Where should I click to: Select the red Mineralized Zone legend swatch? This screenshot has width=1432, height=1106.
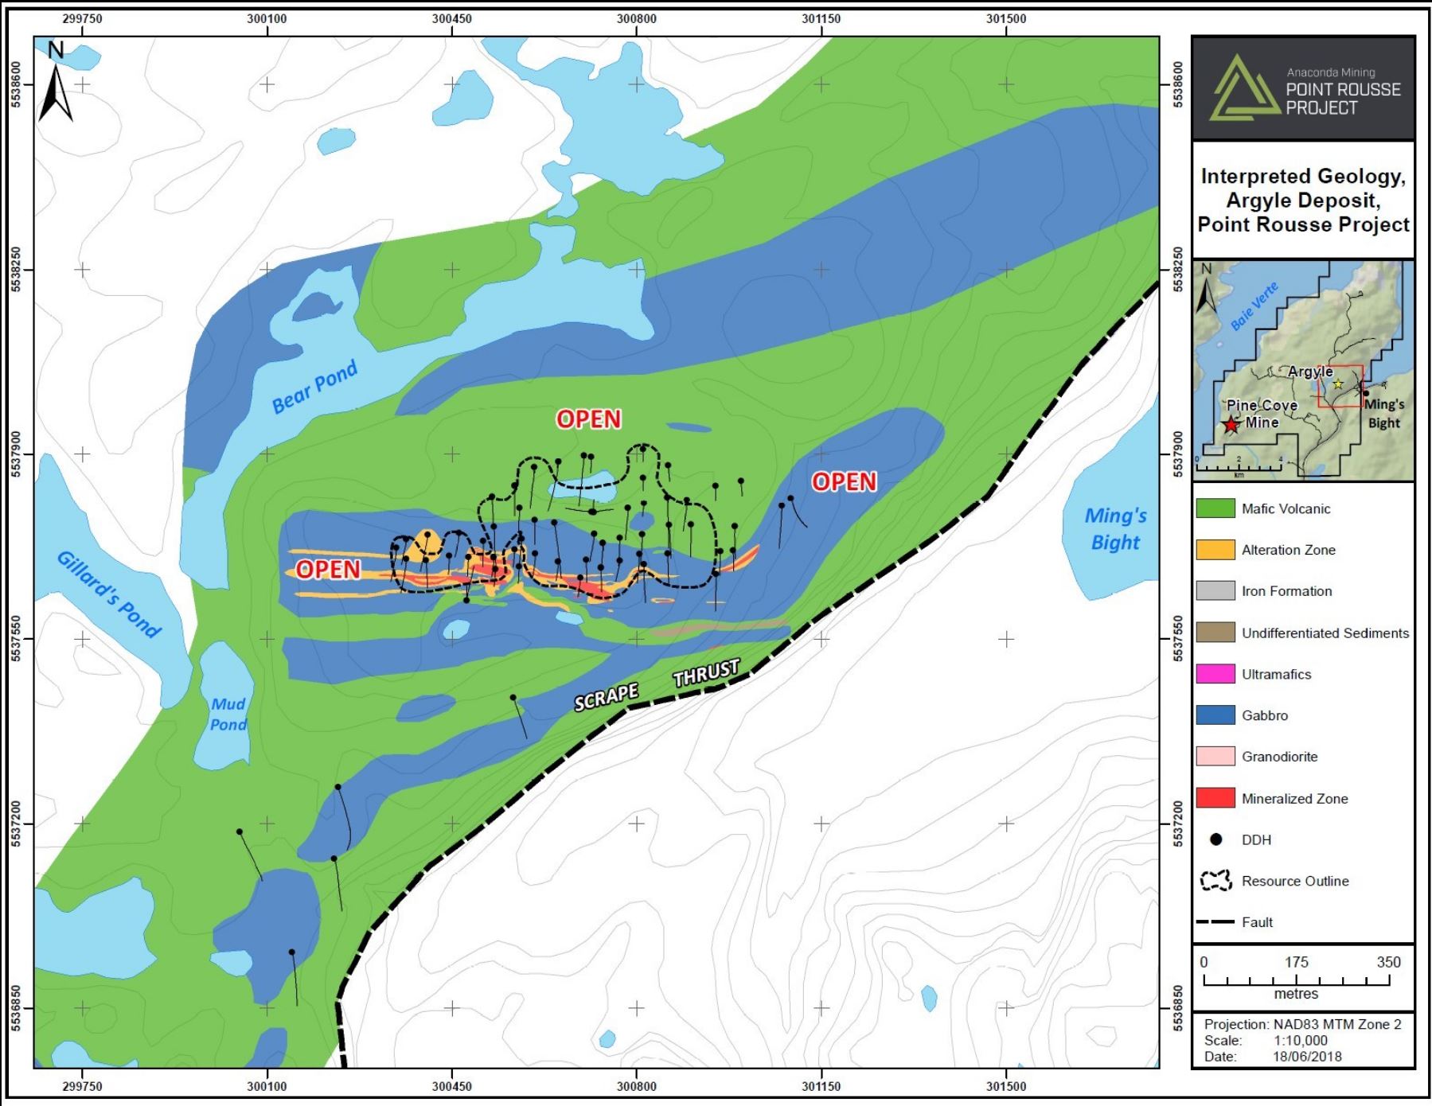point(1215,798)
